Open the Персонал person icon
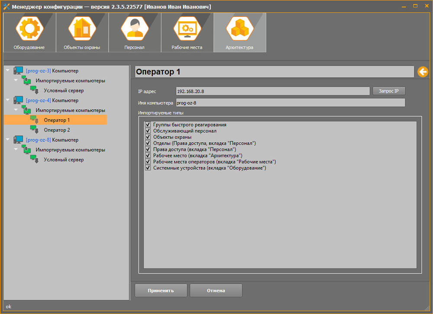The height and width of the screenshot is (314, 433). 135,29
